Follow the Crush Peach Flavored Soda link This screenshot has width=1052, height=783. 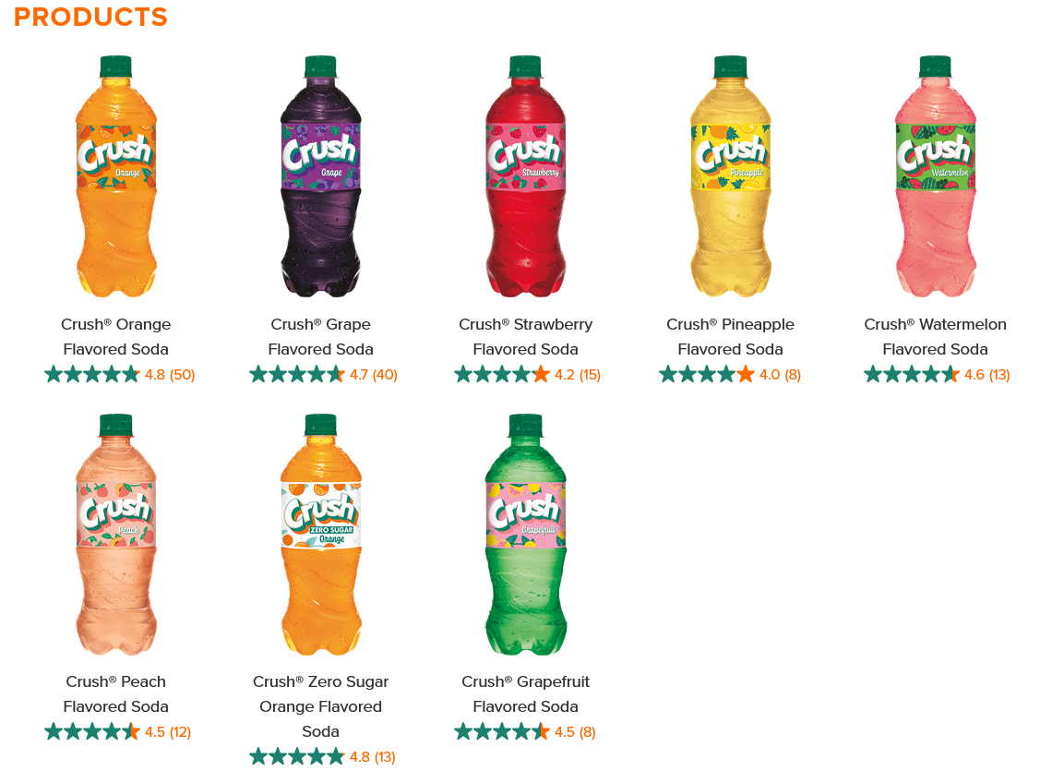[116, 693]
